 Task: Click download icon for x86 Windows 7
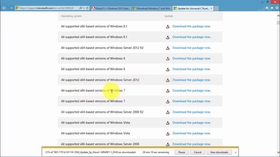pos(168,91)
